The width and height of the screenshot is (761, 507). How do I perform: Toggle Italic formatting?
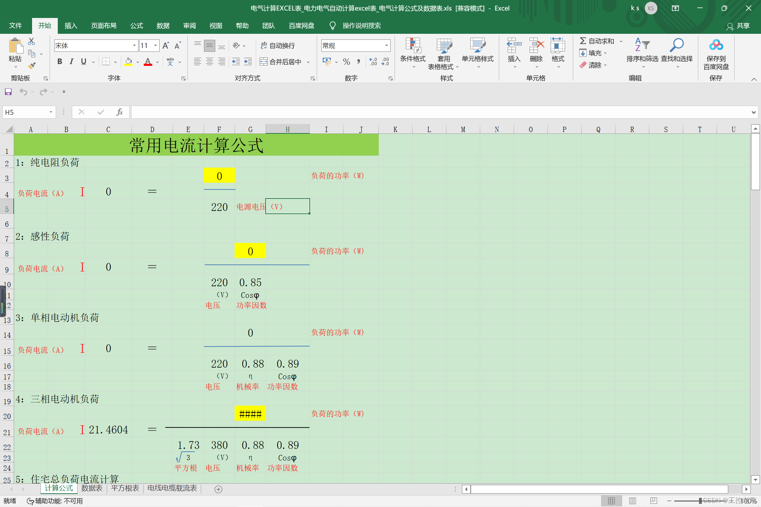pyautogui.click(x=72, y=62)
